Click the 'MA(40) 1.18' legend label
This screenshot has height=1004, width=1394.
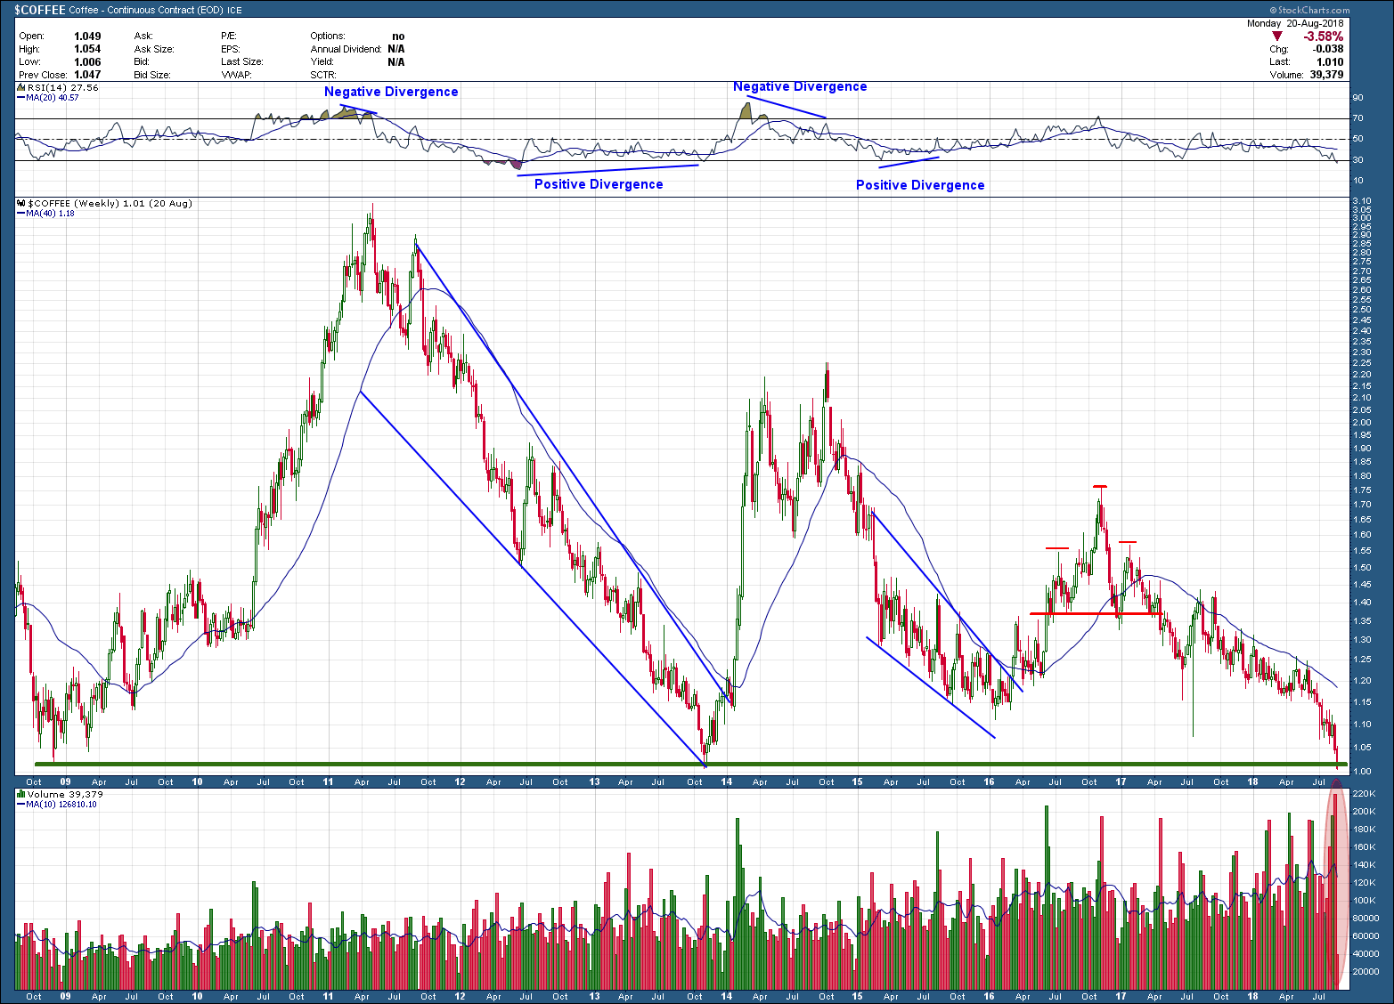tap(50, 214)
